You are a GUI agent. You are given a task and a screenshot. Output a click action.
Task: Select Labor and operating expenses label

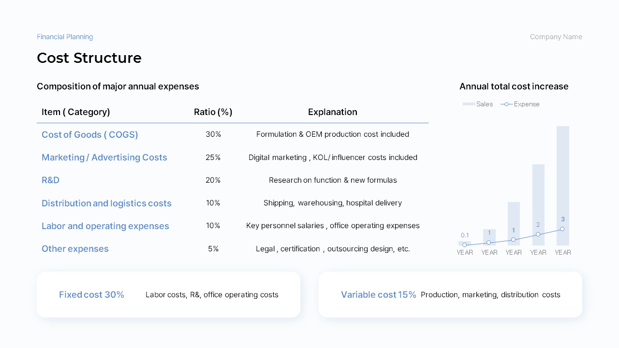(105, 226)
